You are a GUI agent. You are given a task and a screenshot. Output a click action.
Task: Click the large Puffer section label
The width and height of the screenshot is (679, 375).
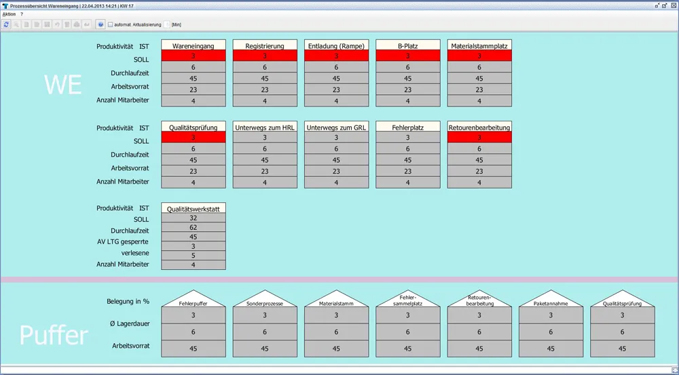[x=54, y=335]
